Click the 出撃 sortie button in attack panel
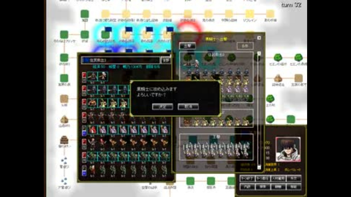The height and width of the screenshot is (197, 351). pyautogui.click(x=187, y=46)
